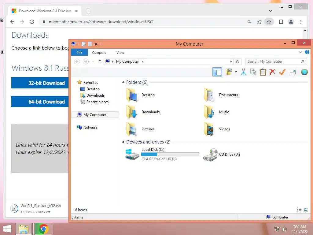Click the quick access Properties icon in title bar
The image size is (313, 235).
pos(83,44)
